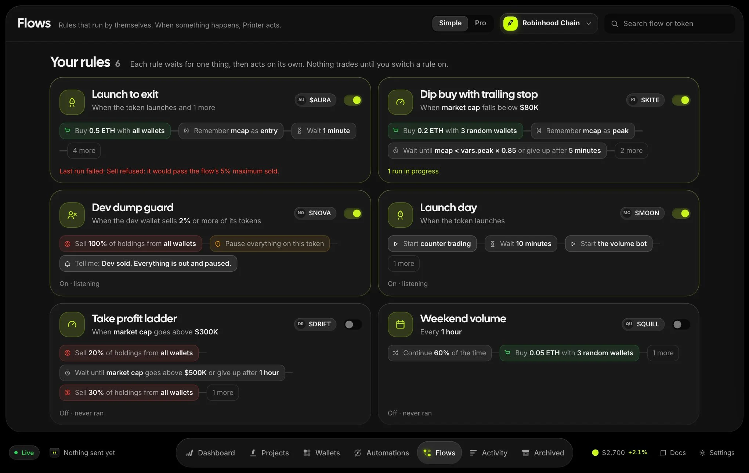The height and width of the screenshot is (473, 749).
Task: Disable the Launch day rule toggle
Action: click(x=681, y=213)
